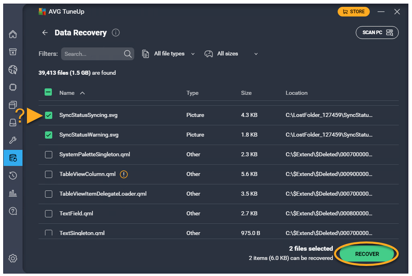Toggle the select-all checkbox in header

coord(48,92)
